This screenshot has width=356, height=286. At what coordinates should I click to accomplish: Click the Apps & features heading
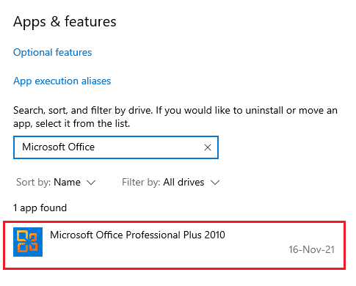tap(65, 22)
